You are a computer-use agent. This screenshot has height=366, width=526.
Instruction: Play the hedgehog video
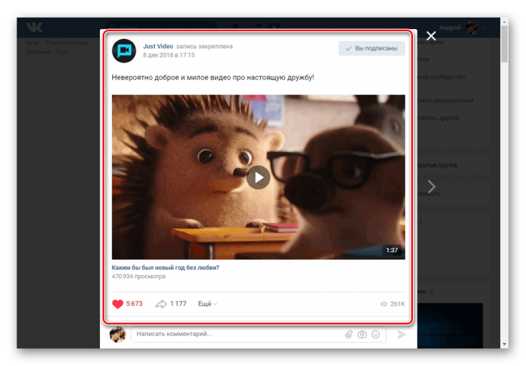pyautogui.click(x=258, y=177)
